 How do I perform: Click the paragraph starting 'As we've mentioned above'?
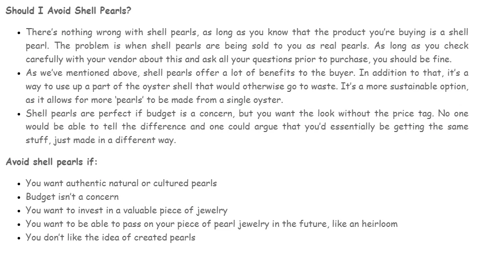[247, 86]
